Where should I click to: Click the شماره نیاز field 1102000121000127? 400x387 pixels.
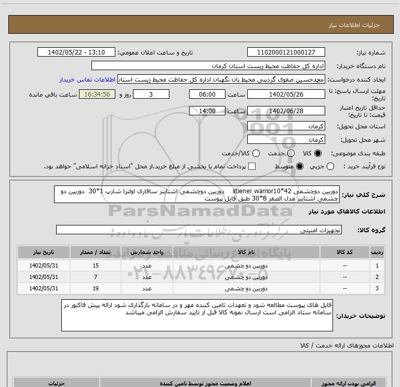click(286, 52)
